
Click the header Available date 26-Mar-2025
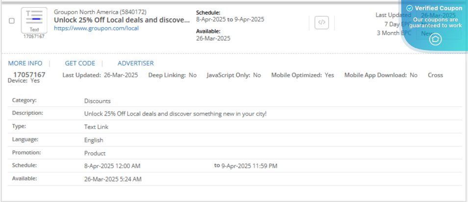click(213, 38)
